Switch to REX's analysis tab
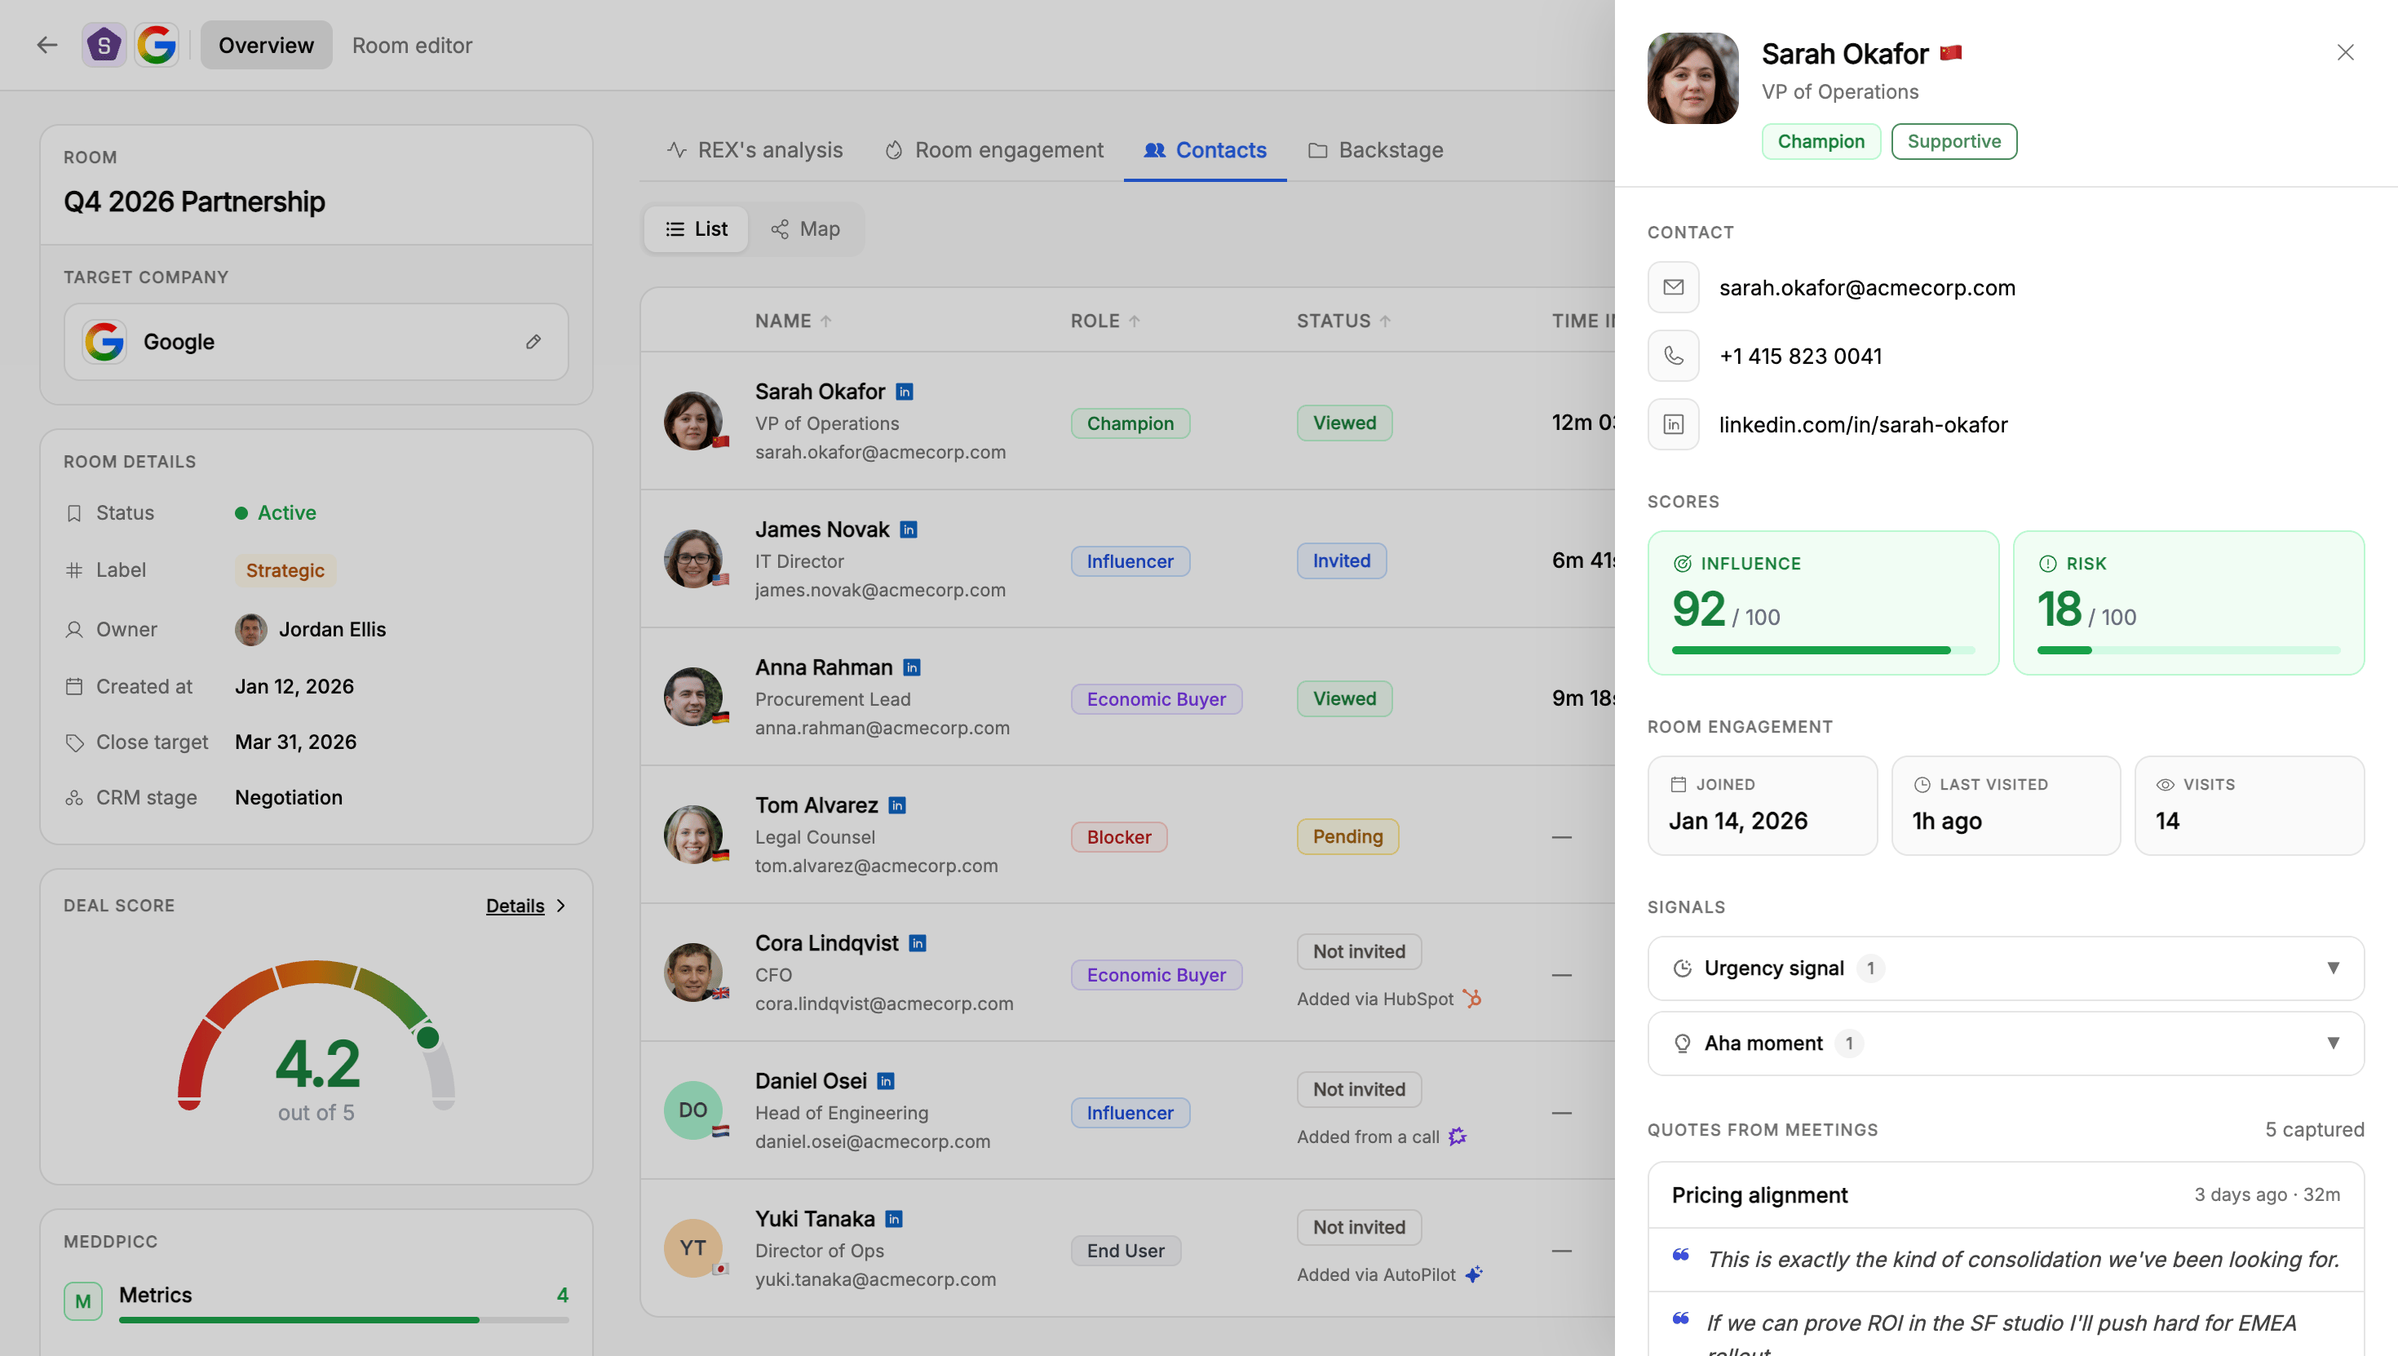Image resolution: width=2398 pixels, height=1356 pixels. point(755,150)
